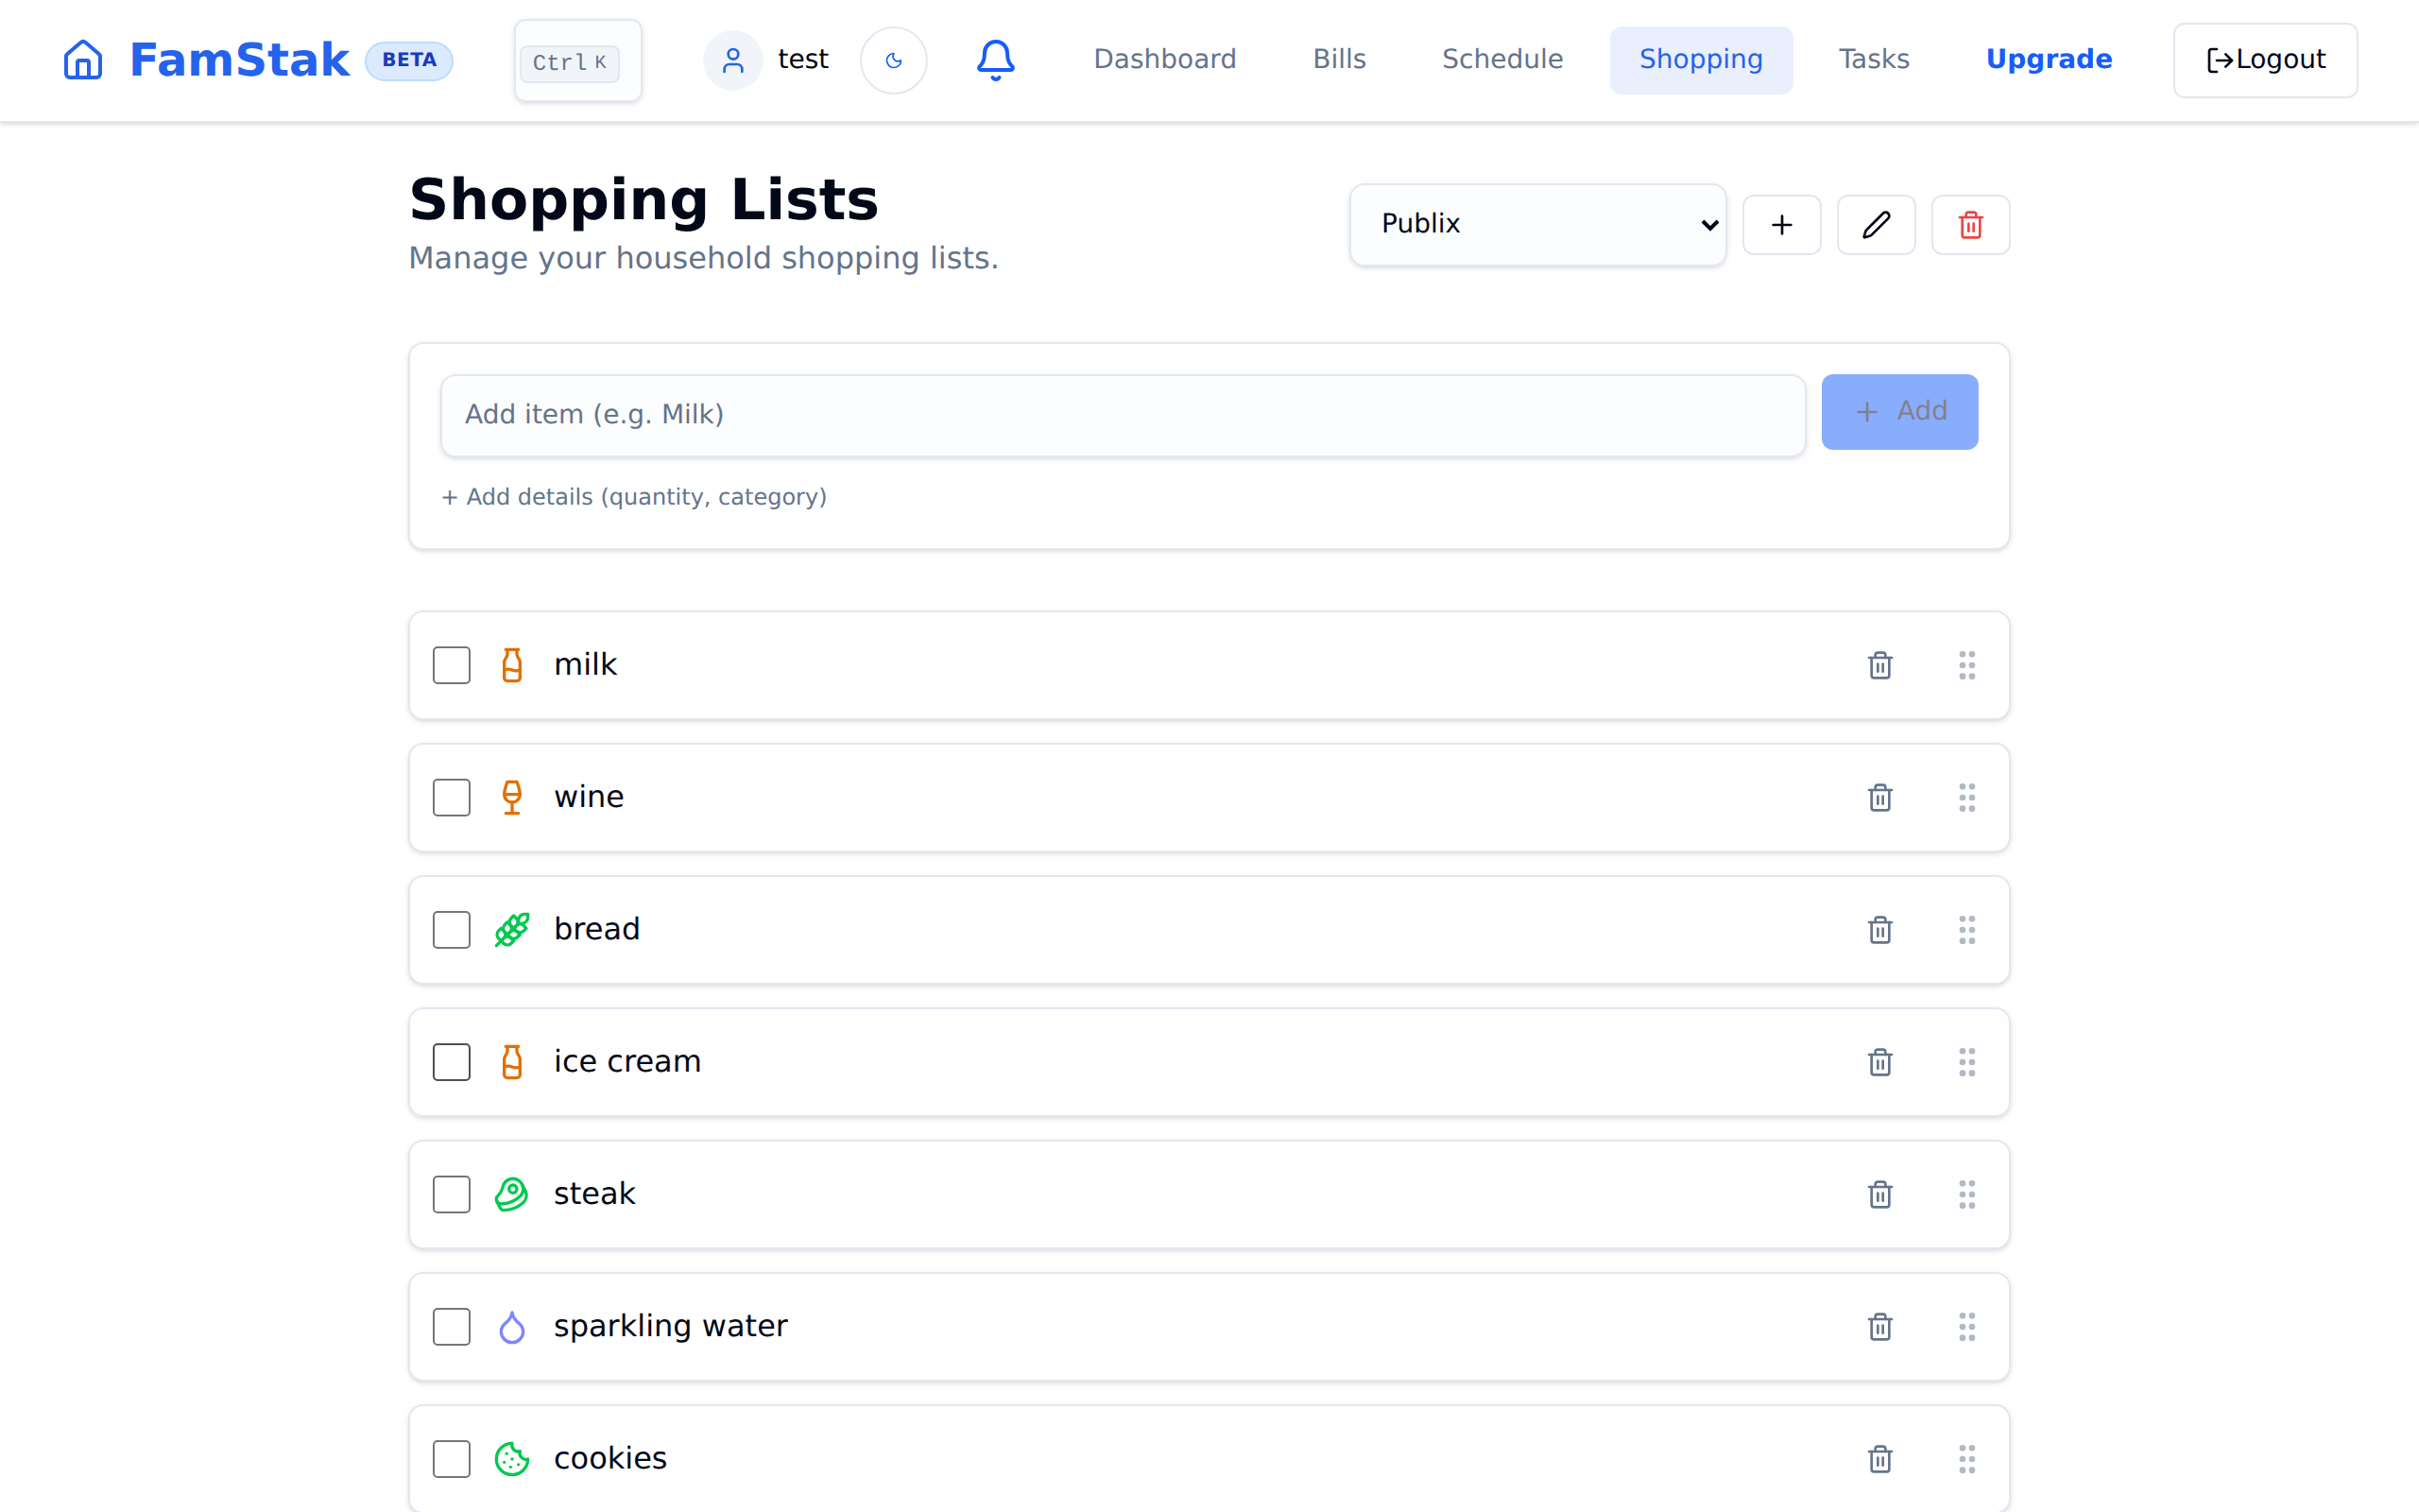This screenshot has width=2419, height=1512.
Task: Open the user profile icon next to test
Action: click(x=732, y=59)
